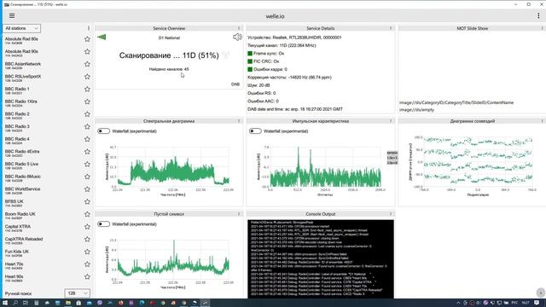Open the 12B manual channel dropdown
The width and height of the screenshot is (546, 307).
pos(77,293)
